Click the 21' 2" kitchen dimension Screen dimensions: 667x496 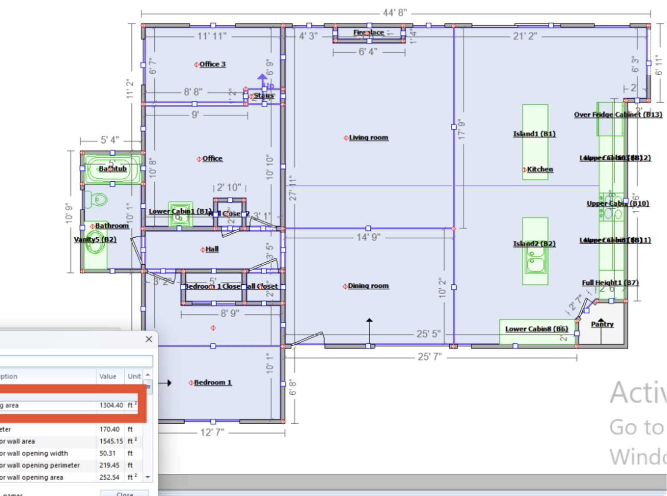[x=525, y=36]
